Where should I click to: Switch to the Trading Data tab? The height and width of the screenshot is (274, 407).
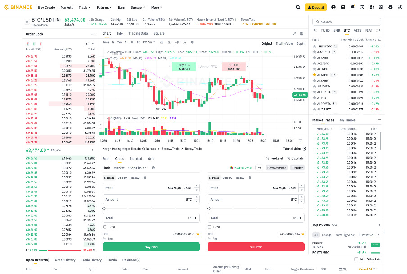[x=138, y=33]
